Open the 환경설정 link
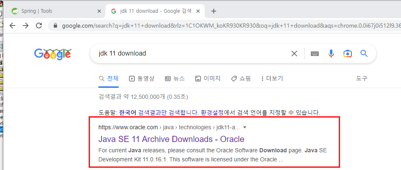This screenshot has height=170, width=401. coord(212,112)
